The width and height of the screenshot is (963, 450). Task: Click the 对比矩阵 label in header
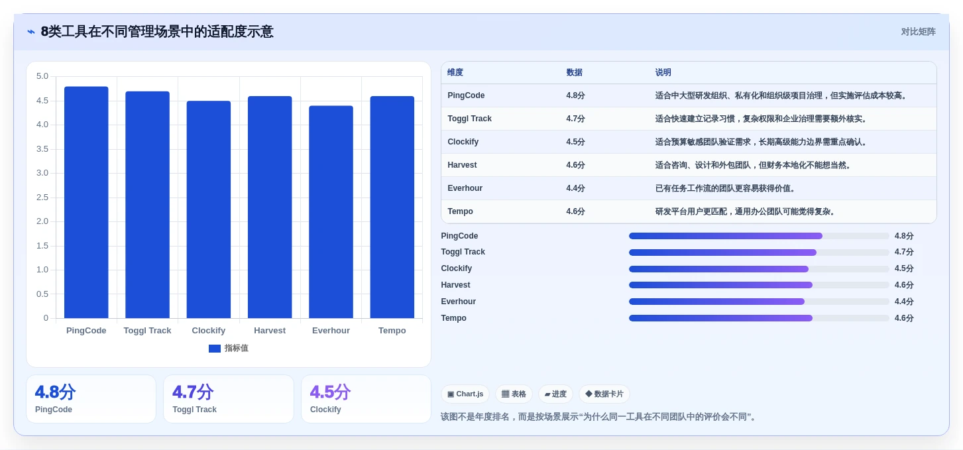[x=918, y=32]
